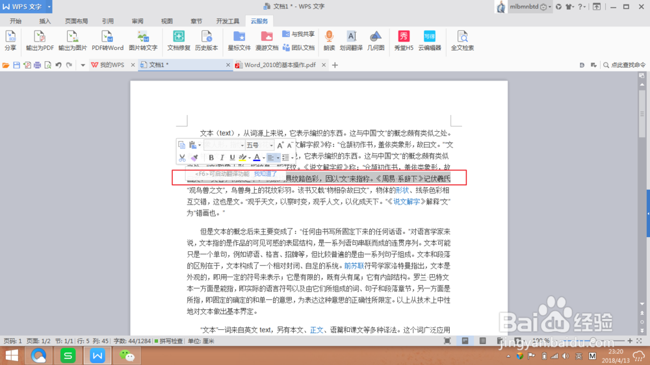Save document with the floppy disk icon
Image resolution: width=650 pixels, height=365 pixels.
(17, 65)
